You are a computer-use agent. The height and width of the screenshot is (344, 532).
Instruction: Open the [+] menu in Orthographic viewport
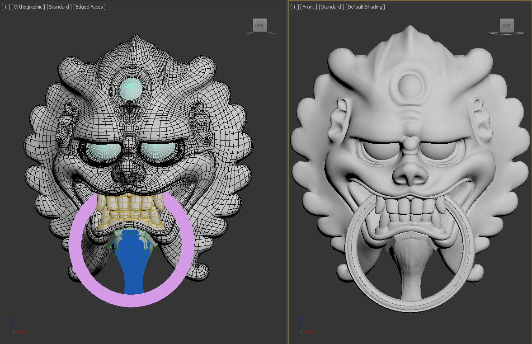pyautogui.click(x=6, y=7)
